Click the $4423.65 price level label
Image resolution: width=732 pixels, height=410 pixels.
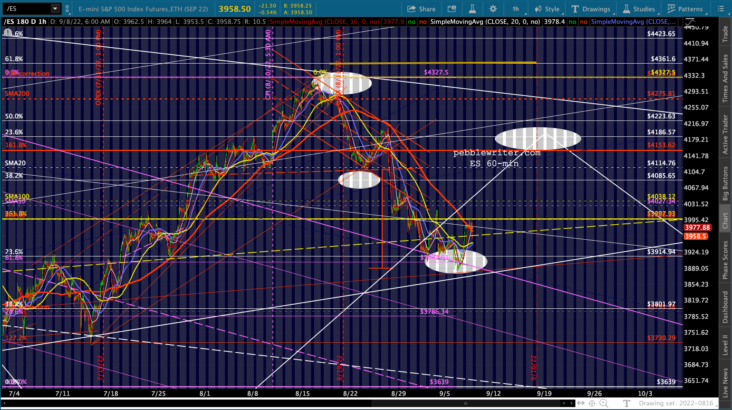(661, 34)
